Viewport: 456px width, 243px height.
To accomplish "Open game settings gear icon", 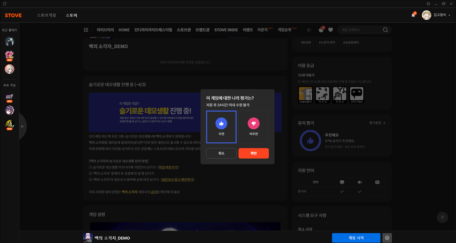I will (387, 238).
